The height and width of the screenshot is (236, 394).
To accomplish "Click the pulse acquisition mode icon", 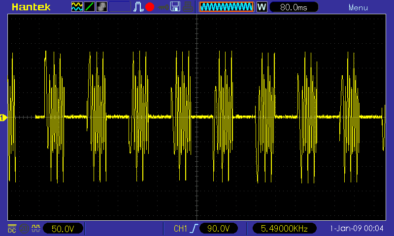I will (138, 7).
